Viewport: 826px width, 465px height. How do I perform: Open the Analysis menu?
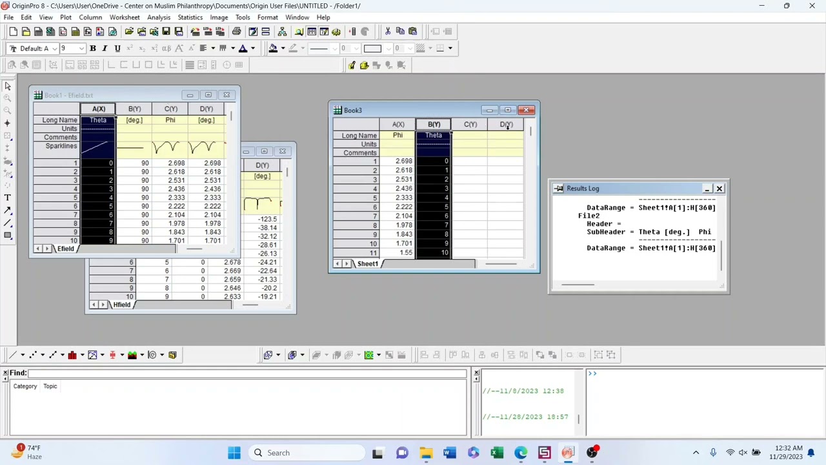[x=159, y=17]
